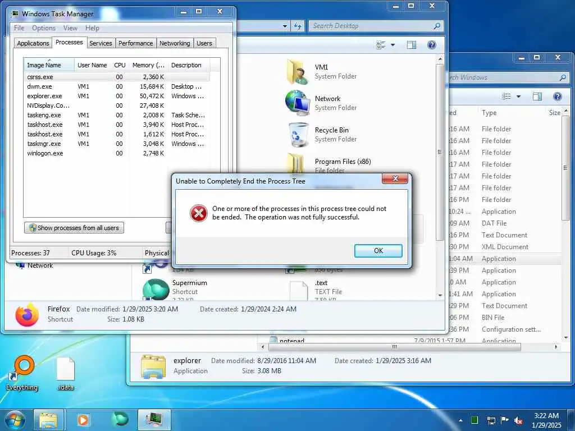Open the Help menu in Task Manager
Viewport: 575px width, 431px height.
(92, 28)
